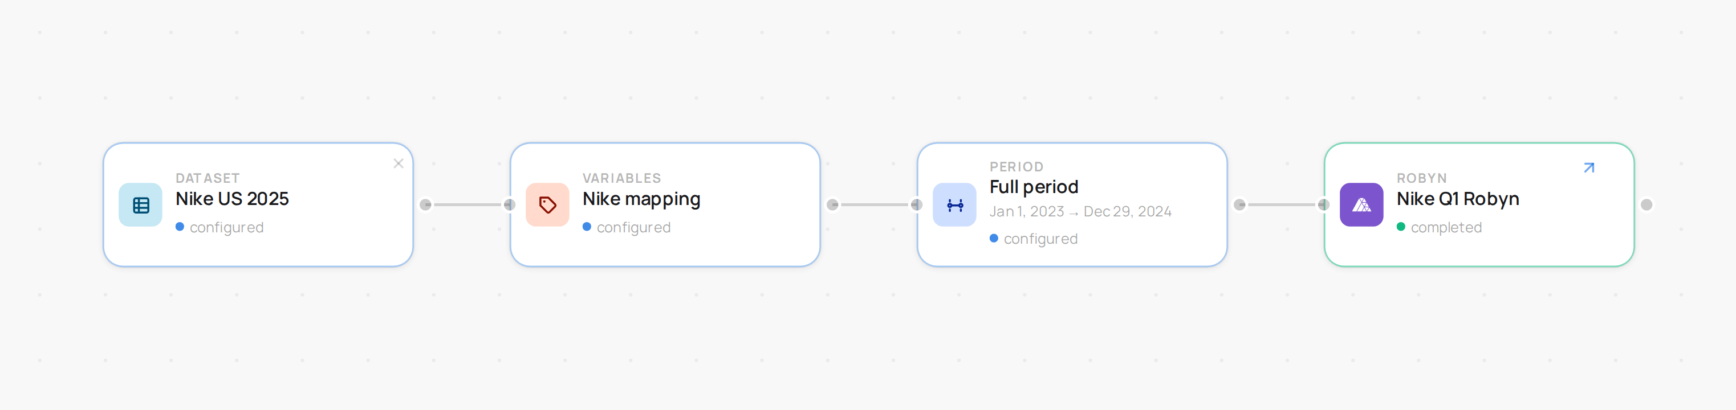Click the Robyn node output connector
Viewport: 1736px width, 410px height.
click(1646, 204)
